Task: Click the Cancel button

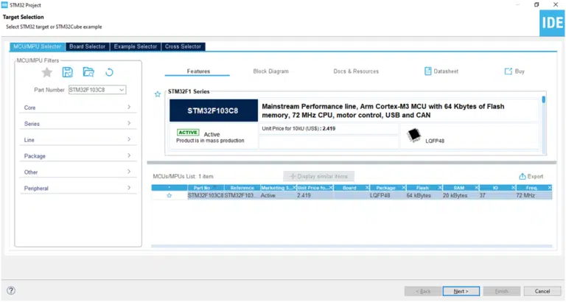Action: tap(542, 291)
